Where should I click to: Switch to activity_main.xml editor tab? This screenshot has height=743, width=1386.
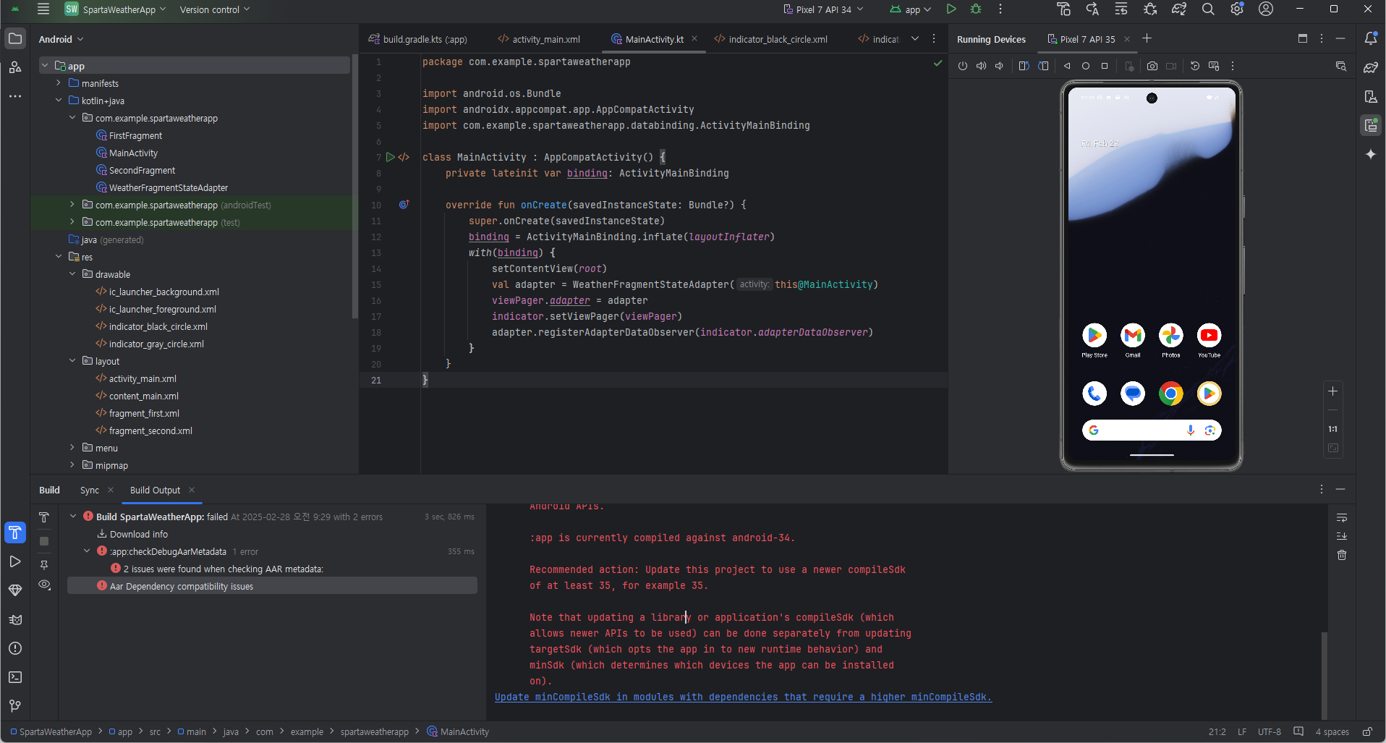539,39
